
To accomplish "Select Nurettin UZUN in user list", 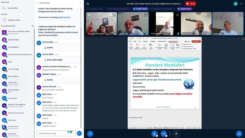I will (x=17, y=127).
